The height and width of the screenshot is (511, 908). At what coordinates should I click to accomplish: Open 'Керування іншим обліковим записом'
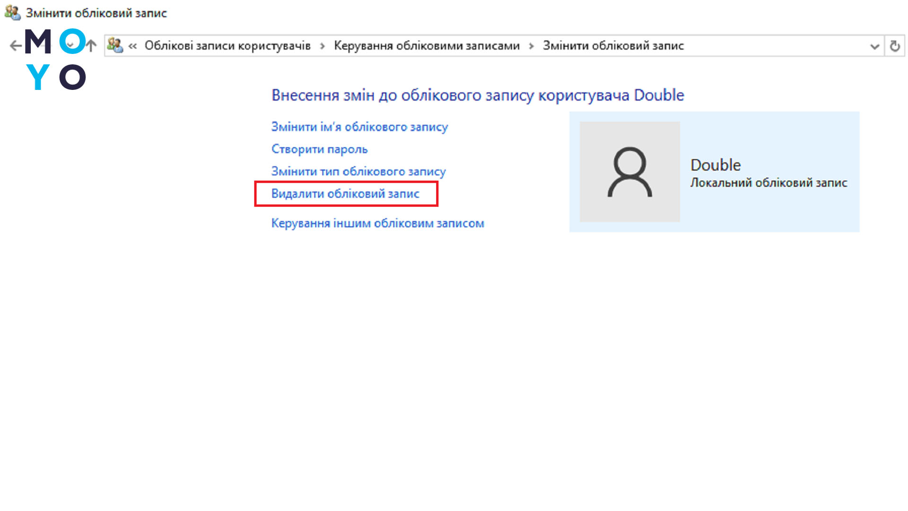pos(377,223)
